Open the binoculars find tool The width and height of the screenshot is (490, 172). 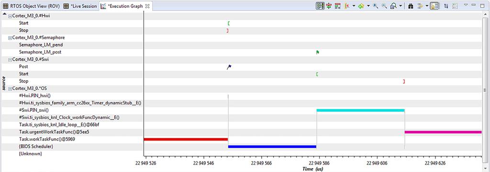click(x=411, y=6)
